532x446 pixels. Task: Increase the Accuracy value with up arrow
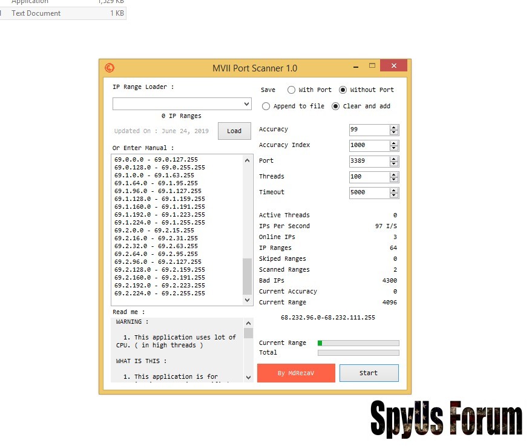(x=394, y=127)
